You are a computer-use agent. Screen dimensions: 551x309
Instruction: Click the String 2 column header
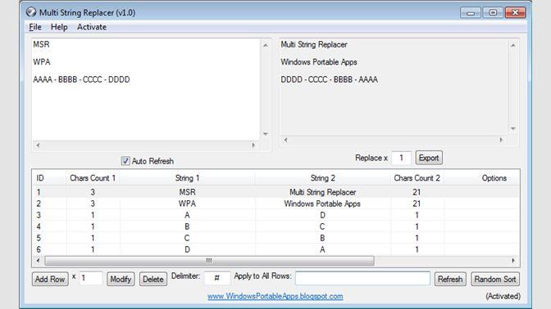point(322,178)
